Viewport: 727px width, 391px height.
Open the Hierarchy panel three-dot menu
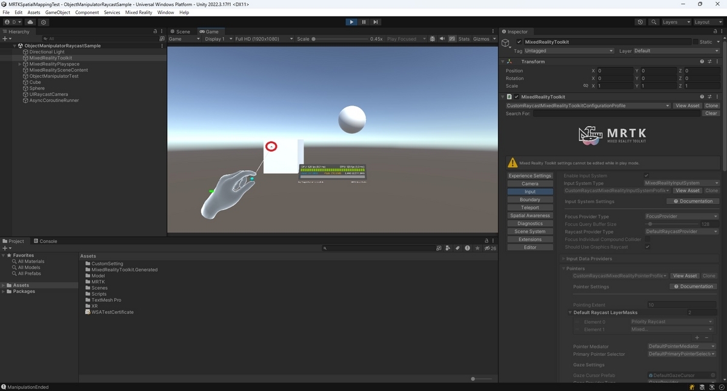[162, 32]
